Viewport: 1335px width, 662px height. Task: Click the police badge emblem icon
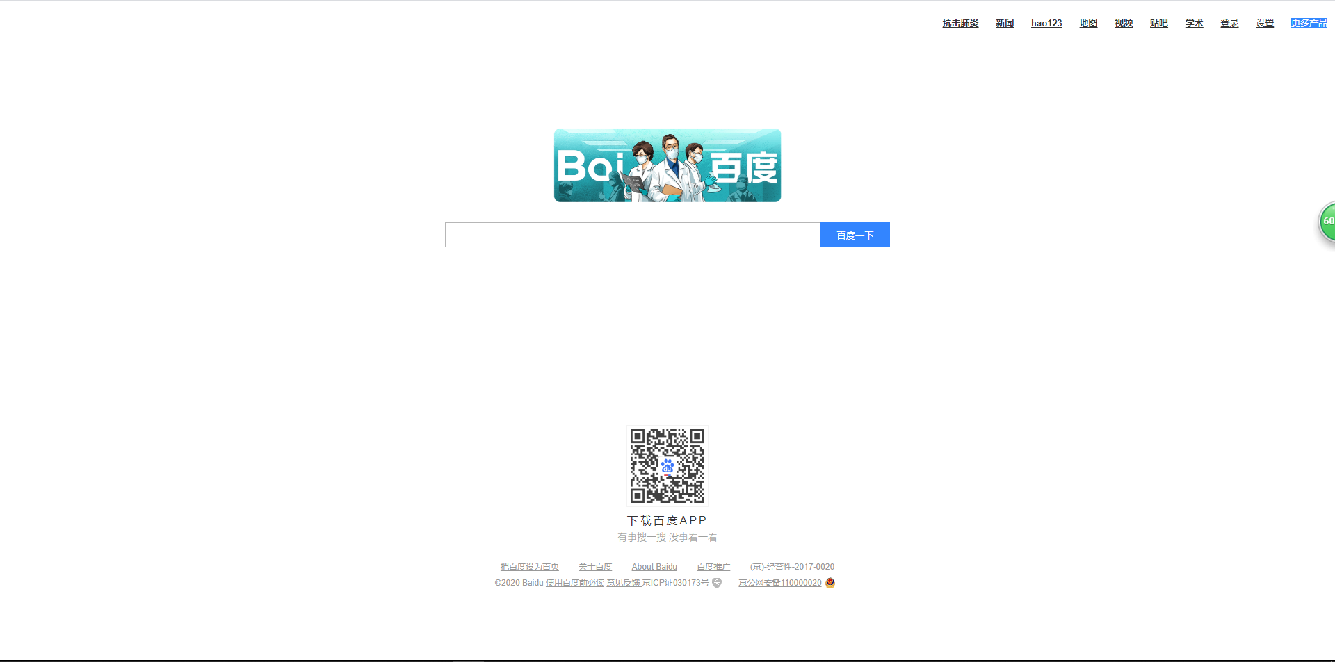pyautogui.click(x=830, y=583)
